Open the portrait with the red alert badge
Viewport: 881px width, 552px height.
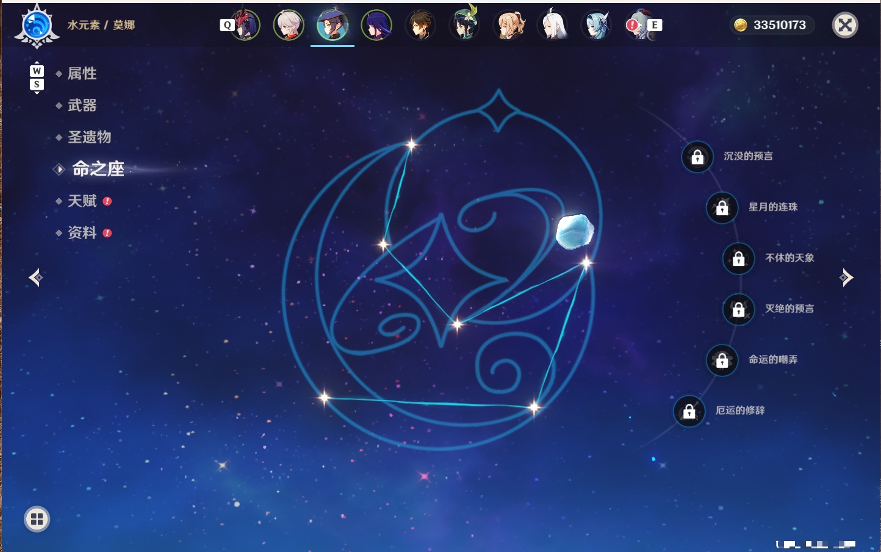(638, 25)
